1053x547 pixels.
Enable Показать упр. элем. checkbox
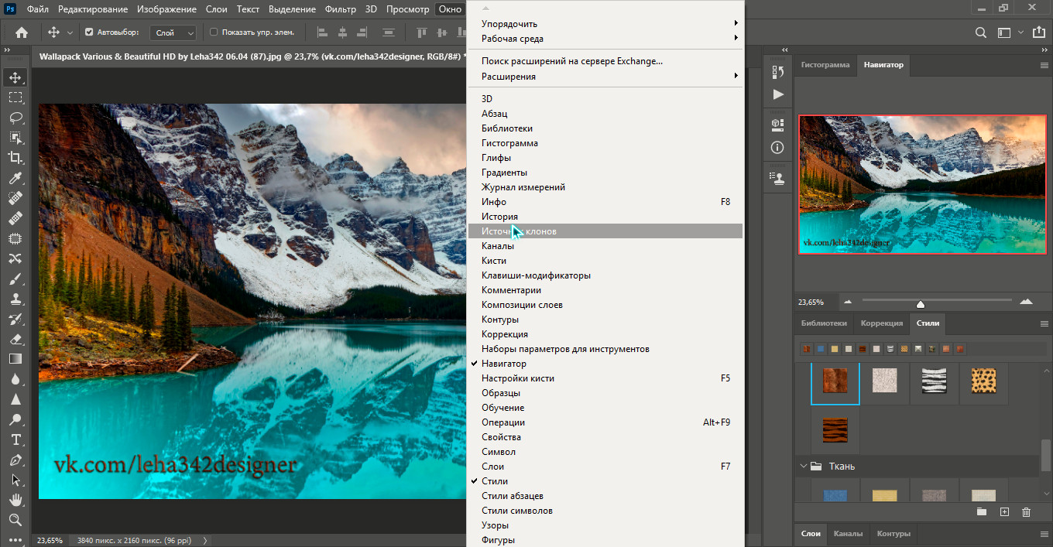(x=214, y=32)
